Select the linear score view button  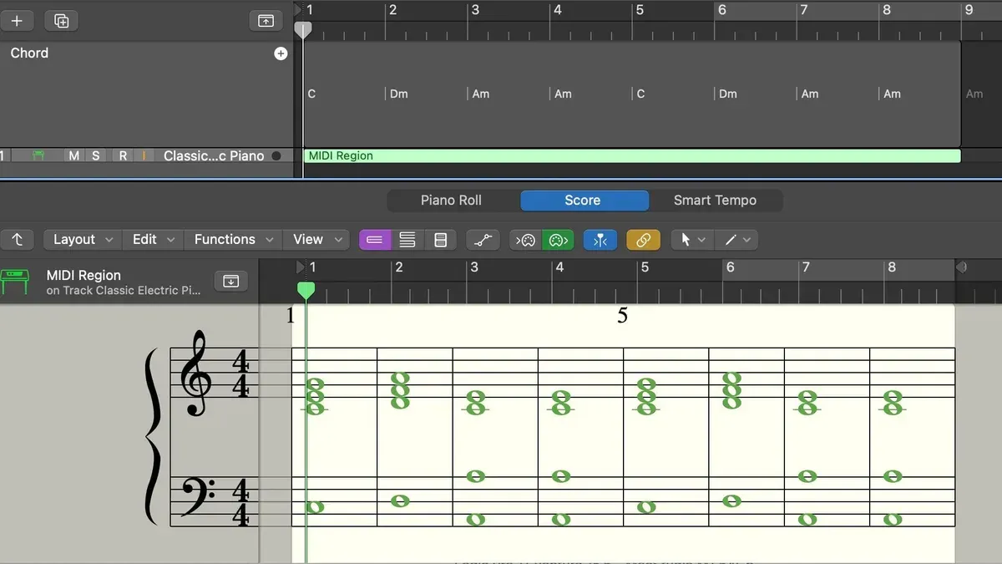point(375,240)
